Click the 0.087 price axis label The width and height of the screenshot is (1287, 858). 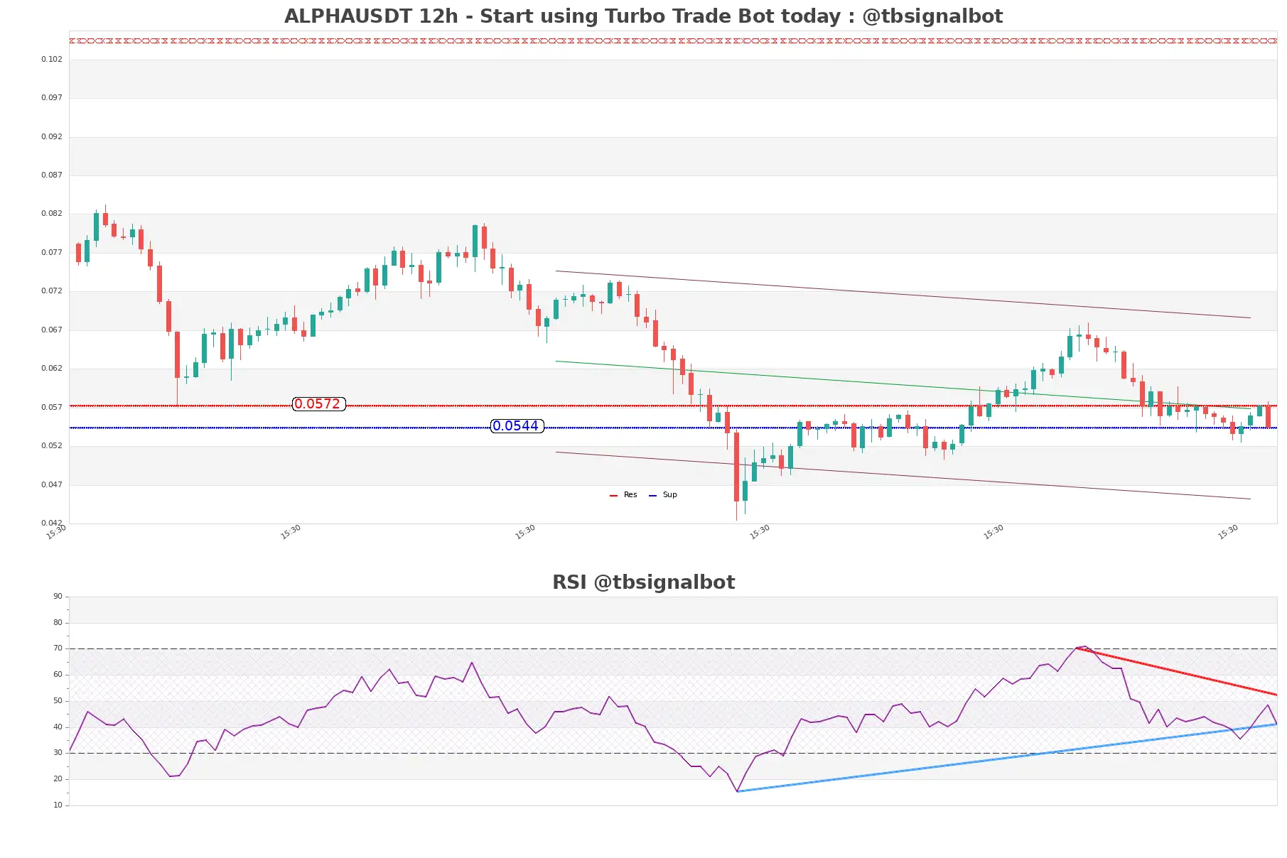(x=51, y=175)
